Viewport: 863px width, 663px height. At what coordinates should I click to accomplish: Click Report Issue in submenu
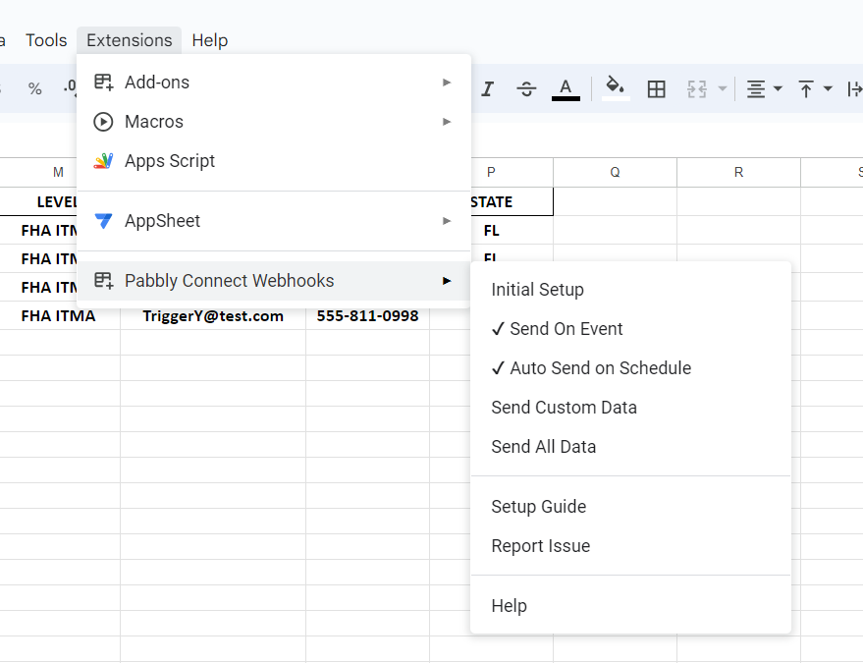[630, 546]
